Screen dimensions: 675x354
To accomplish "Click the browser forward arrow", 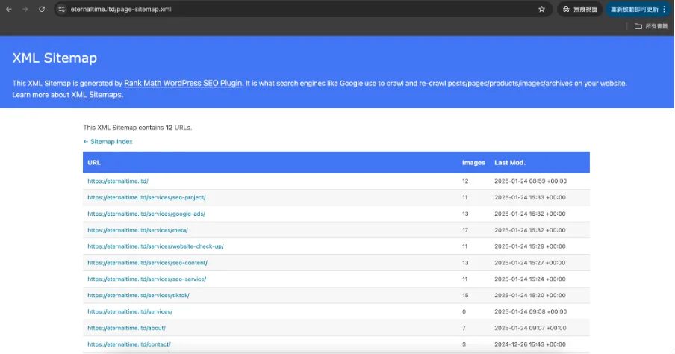I will (25, 9).
